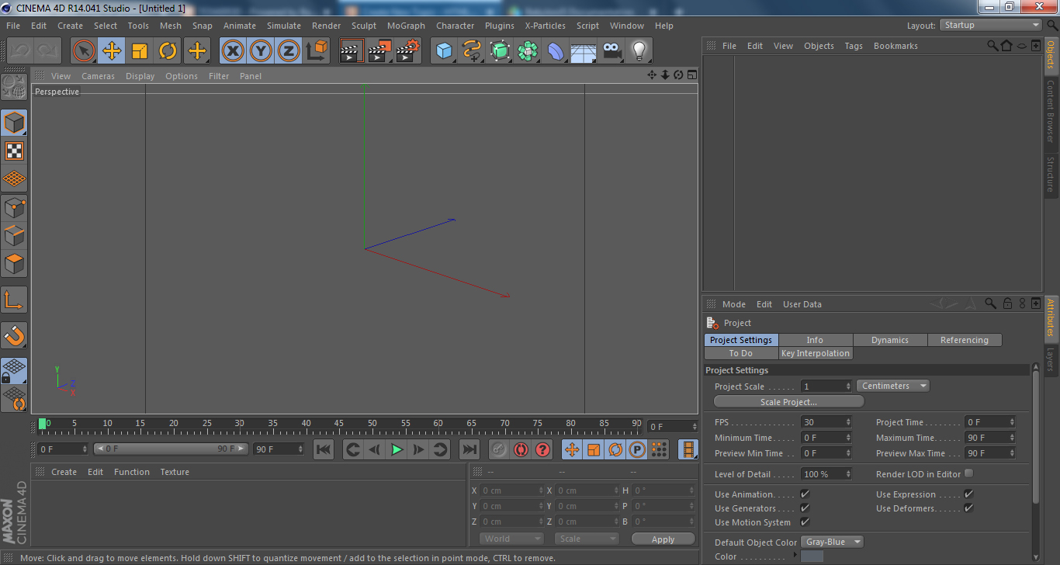Add a NURBS generator object
Screen dimensions: 1060x565
(x=500, y=51)
